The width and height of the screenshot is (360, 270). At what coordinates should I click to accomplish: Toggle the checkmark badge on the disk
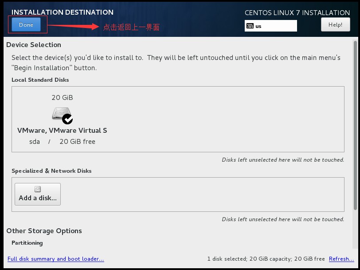[x=68, y=119]
